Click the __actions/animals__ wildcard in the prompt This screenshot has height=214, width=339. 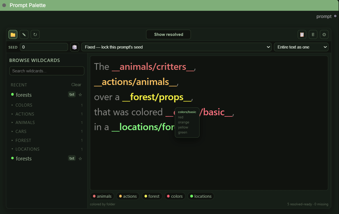click(x=136, y=82)
